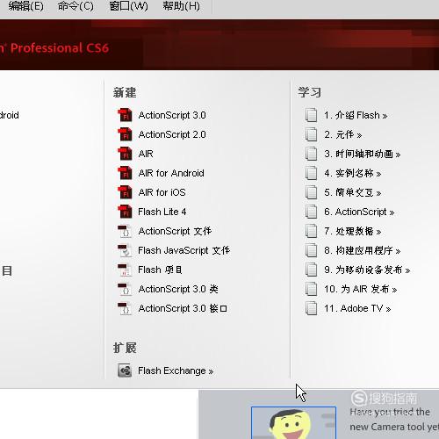Screen dimensions: 439x439
Task: Click the Flash 项目 icon
Action: (x=125, y=270)
